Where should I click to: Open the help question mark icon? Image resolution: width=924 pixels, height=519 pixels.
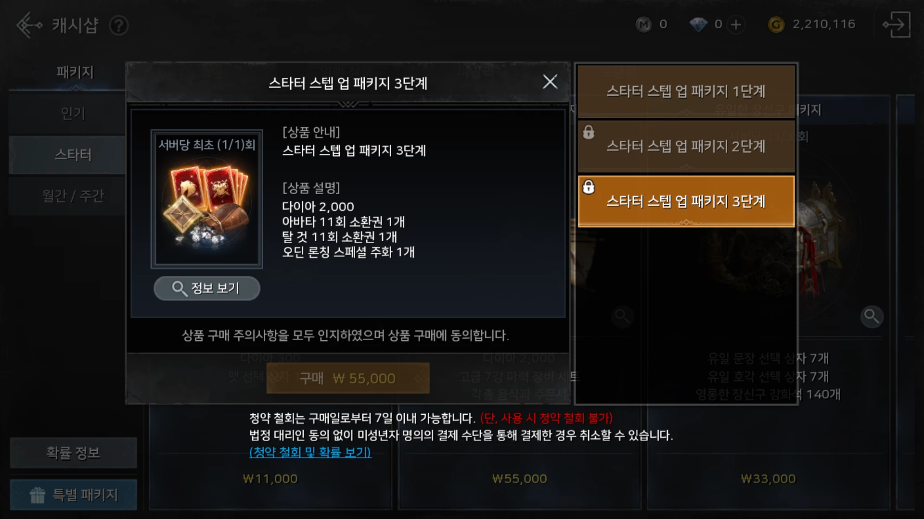118,25
